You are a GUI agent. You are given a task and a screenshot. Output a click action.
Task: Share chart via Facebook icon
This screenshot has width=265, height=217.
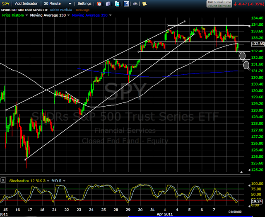tap(126, 4)
